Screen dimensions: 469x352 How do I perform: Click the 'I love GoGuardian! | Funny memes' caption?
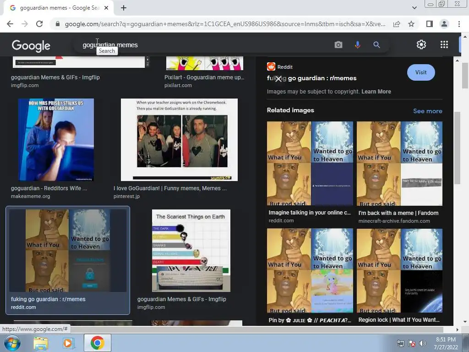[x=170, y=188]
